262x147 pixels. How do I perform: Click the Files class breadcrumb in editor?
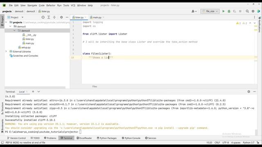click(95, 86)
